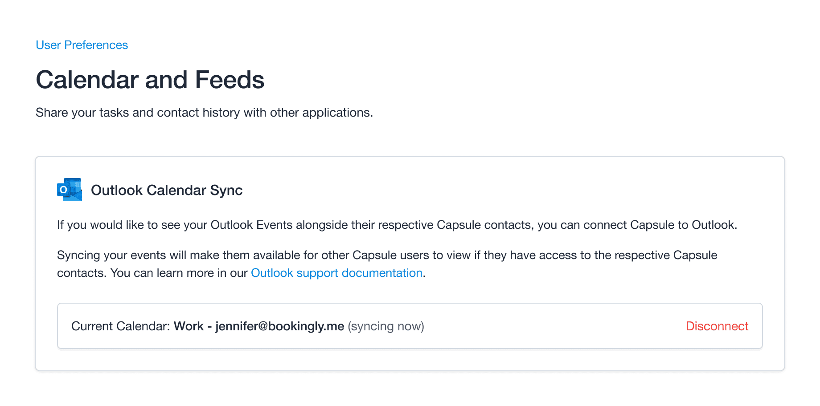Select the jennifer@bookingly.me calendar text
The width and height of the screenshot is (820, 406).
pyautogui.click(x=280, y=326)
